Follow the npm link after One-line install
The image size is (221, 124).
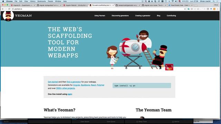[70, 94]
